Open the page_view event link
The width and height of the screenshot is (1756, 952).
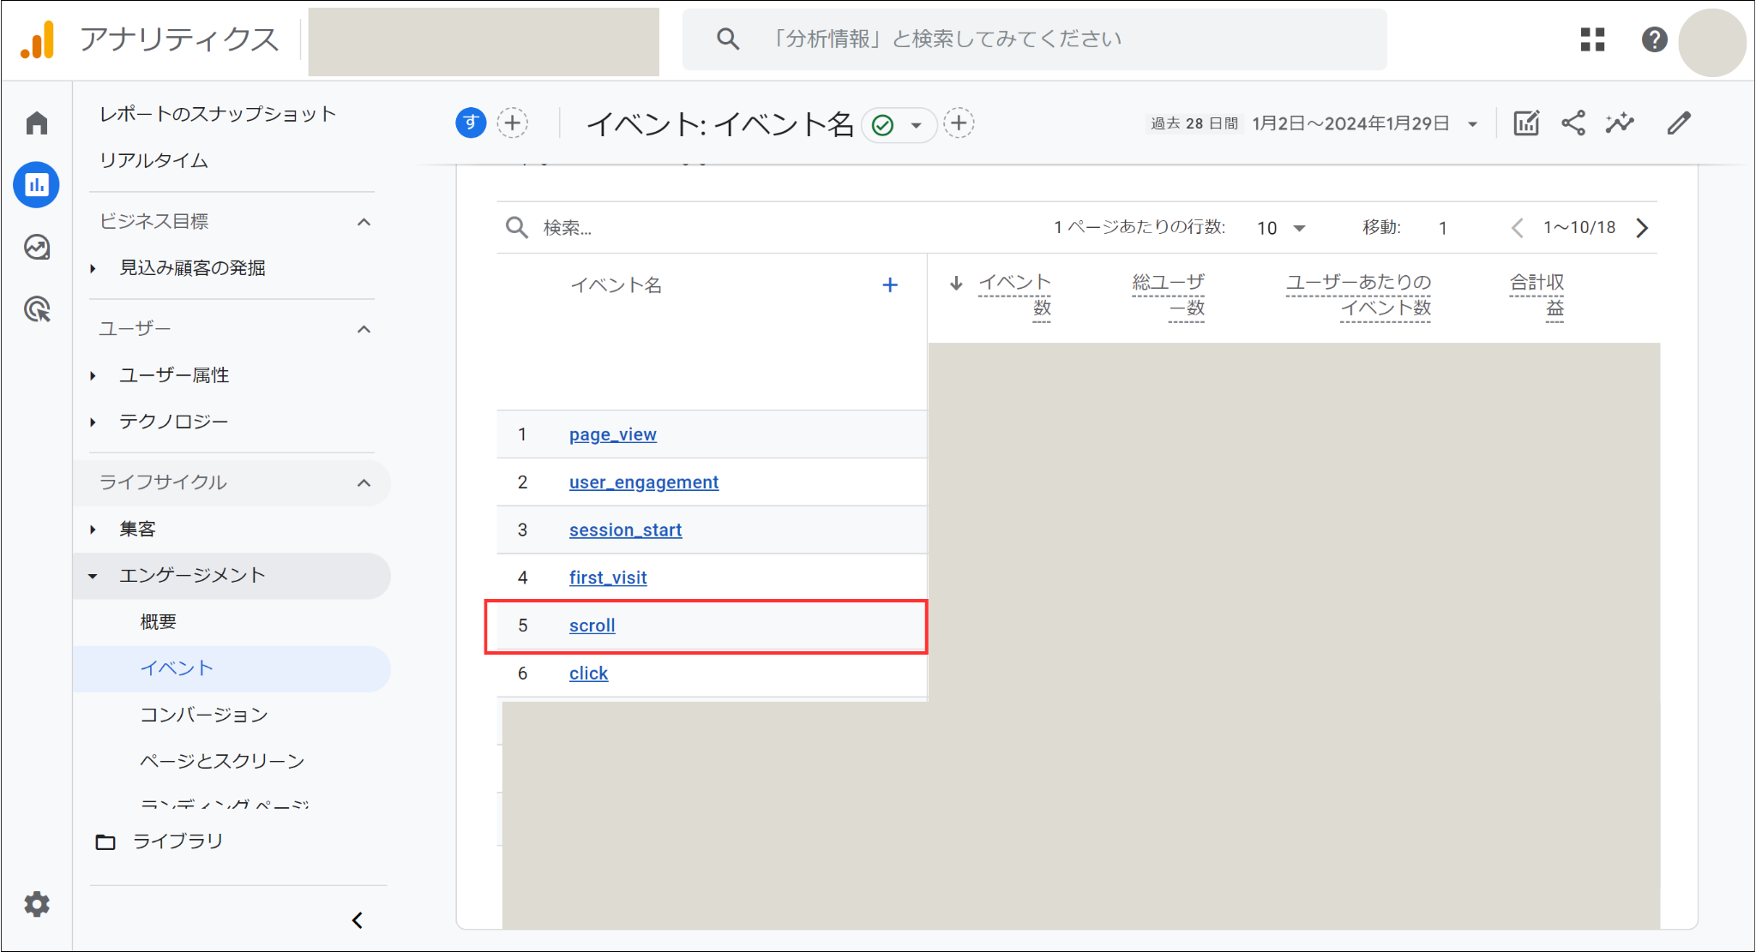tap(613, 434)
